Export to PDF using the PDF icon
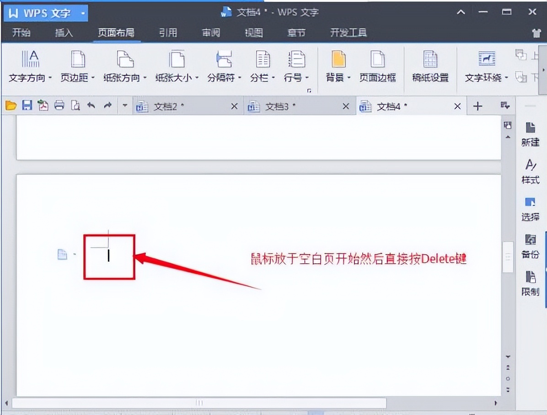Viewport: 547px width, 415px height. [x=43, y=106]
